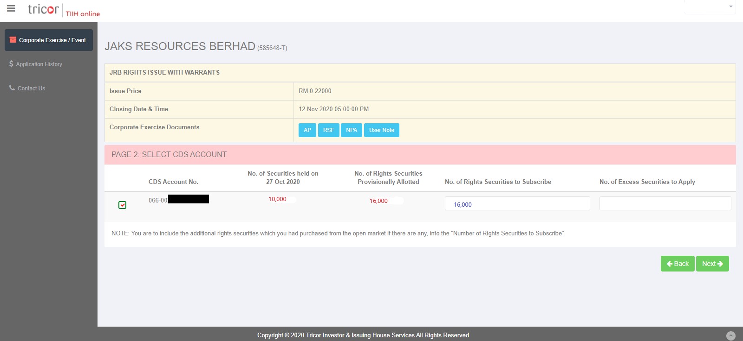Viewport: 743px width, 341px height.
Task: Click the copyright notice in the footer
Action: [x=363, y=335]
